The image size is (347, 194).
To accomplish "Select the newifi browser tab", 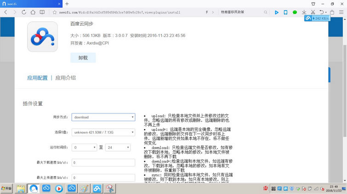I will [31, 4].
